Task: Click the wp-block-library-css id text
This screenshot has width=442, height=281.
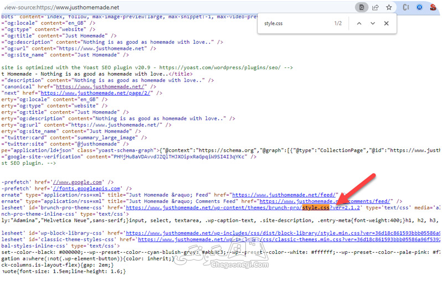Action: click(66, 233)
